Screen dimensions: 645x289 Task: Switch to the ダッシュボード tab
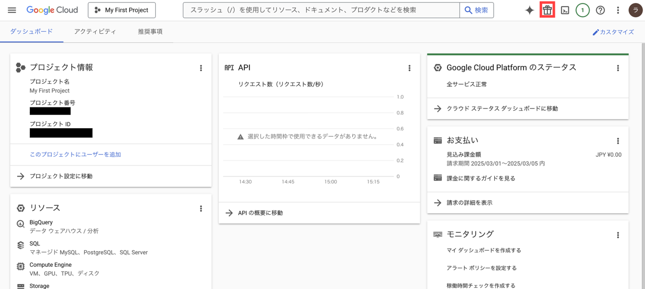[x=31, y=31]
